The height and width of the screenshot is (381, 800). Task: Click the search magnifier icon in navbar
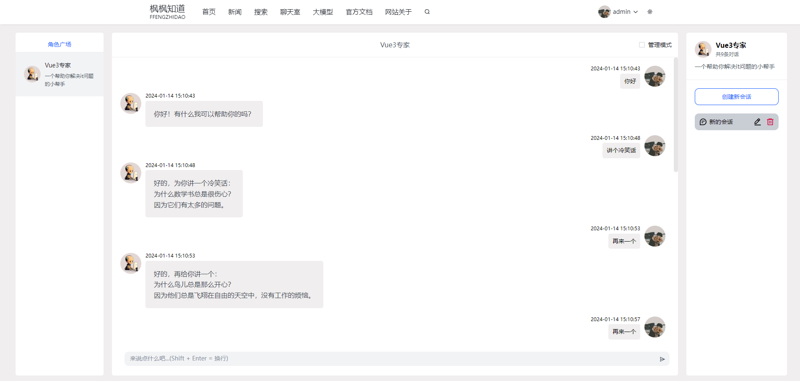[x=427, y=12]
